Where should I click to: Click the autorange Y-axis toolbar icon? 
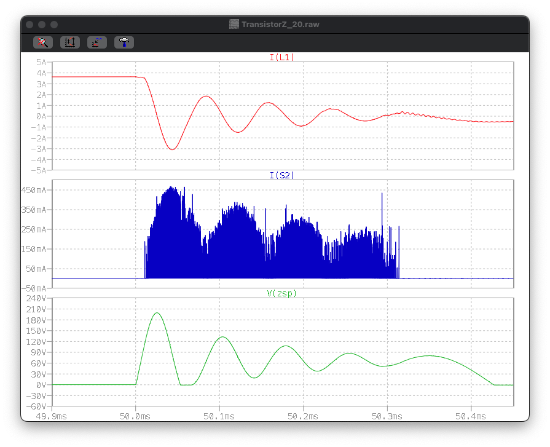[x=69, y=42]
